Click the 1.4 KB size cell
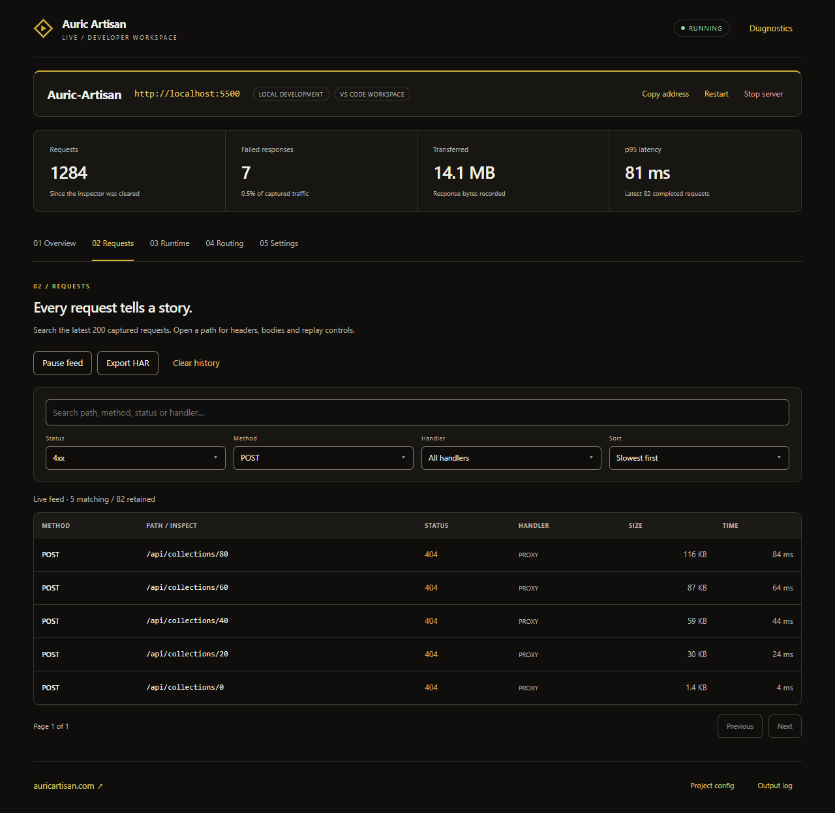The width and height of the screenshot is (835, 813). click(696, 688)
